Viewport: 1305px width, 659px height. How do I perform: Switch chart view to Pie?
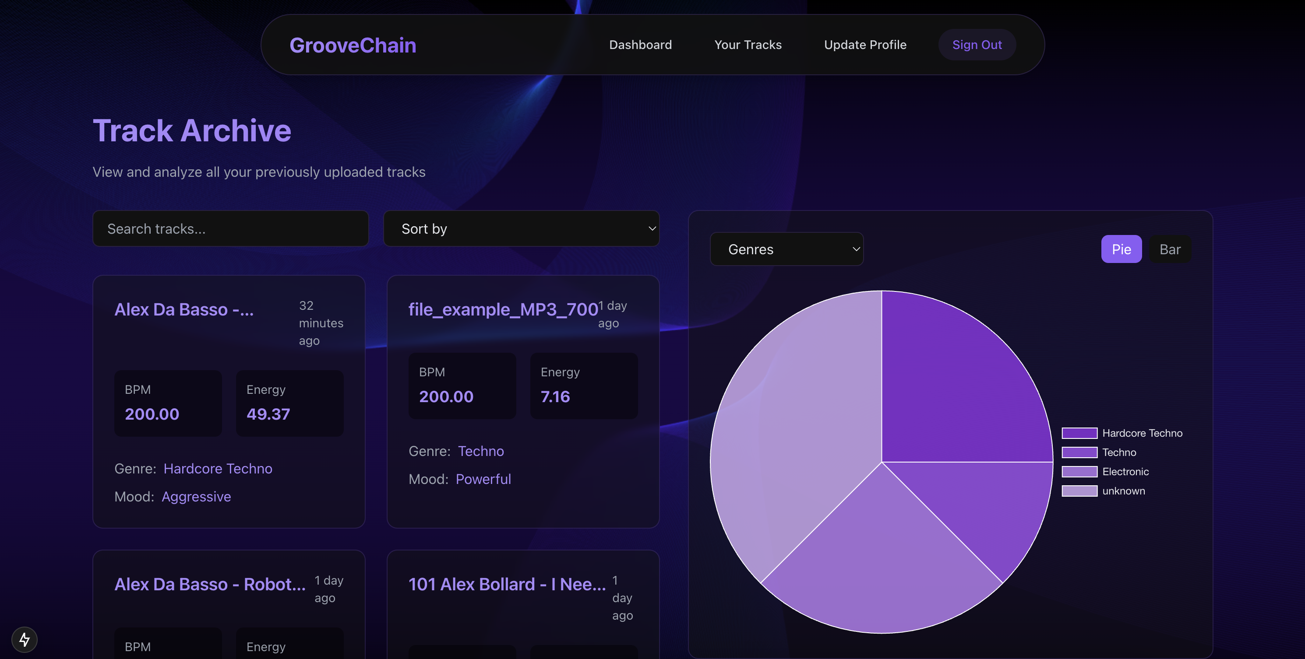click(x=1121, y=249)
